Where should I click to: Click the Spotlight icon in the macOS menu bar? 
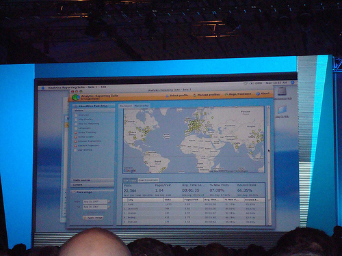pyautogui.click(x=293, y=83)
